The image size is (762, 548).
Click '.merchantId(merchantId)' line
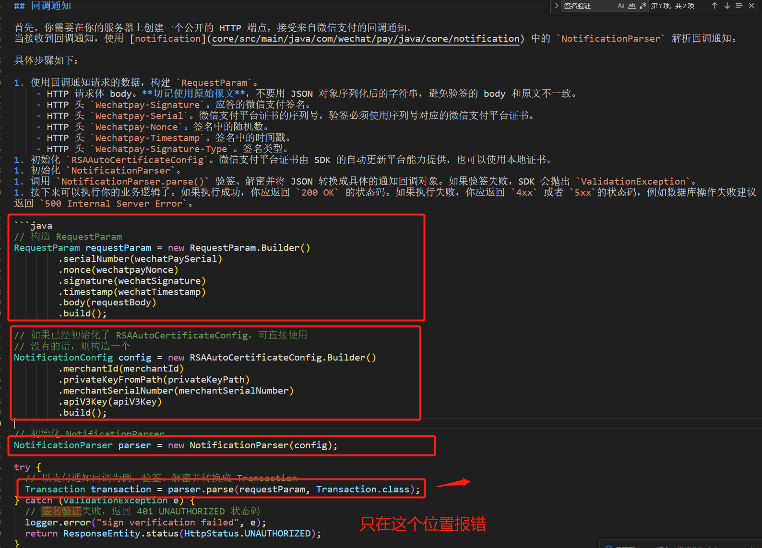(121, 369)
